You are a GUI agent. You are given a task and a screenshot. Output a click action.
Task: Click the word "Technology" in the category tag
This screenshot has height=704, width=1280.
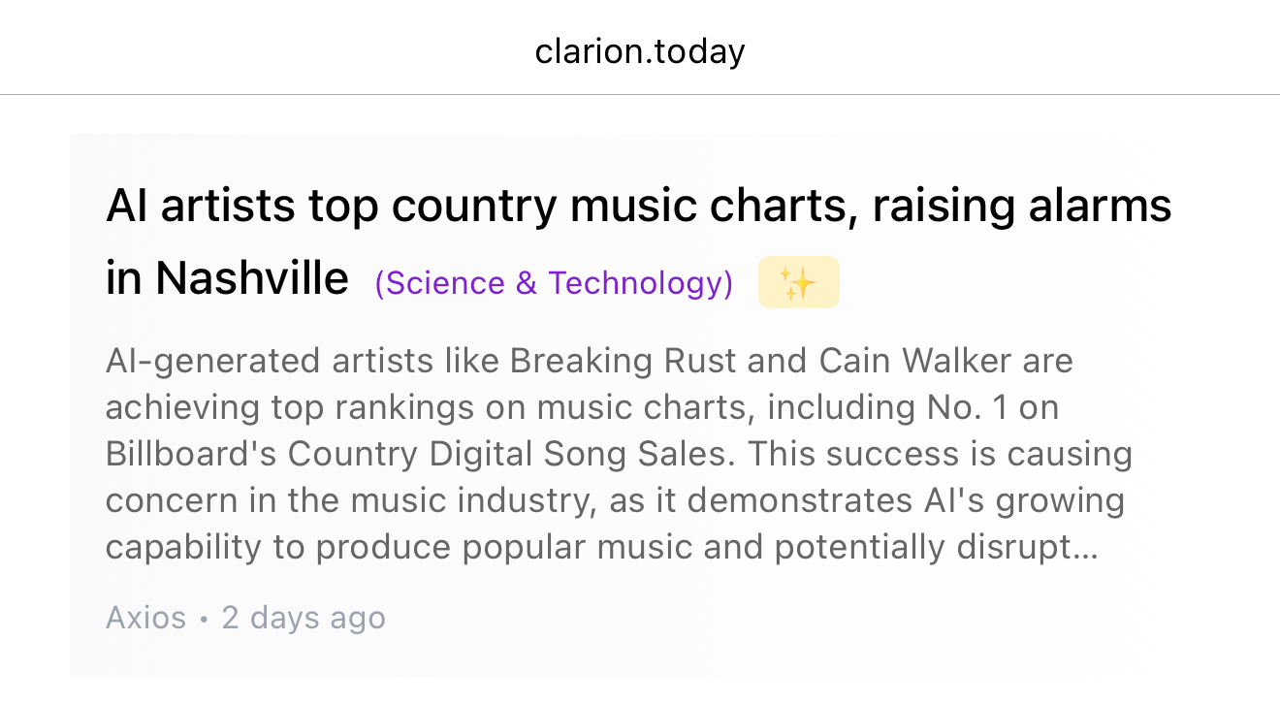point(640,283)
